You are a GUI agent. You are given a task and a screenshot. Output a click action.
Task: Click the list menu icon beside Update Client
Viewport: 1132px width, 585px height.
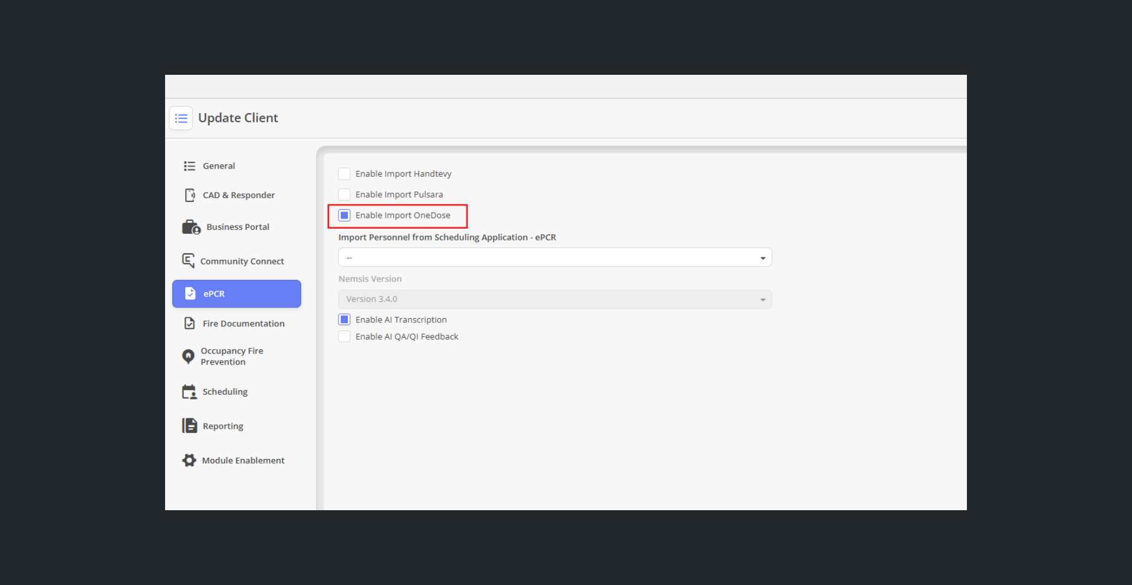tap(181, 118)
